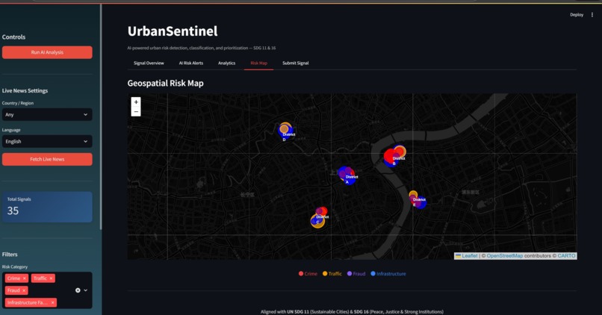Expand the Risk Category multiselect chevron

[x=86, y=290]
